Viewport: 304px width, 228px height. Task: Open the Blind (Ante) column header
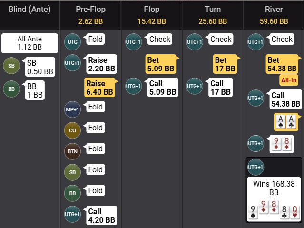[30, 10]
